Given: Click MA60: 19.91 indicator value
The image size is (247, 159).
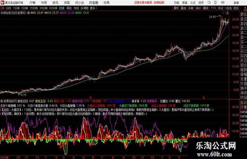Looking at the screenshot, I should click(82, 13).
